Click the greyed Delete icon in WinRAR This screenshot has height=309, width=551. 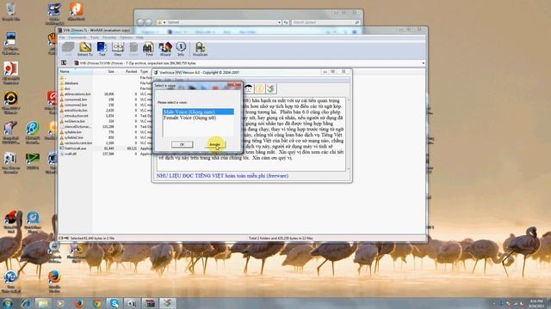(x=133, y=49)
